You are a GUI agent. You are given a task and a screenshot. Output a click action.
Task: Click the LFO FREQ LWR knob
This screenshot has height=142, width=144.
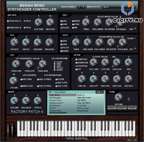coord(16,64)
